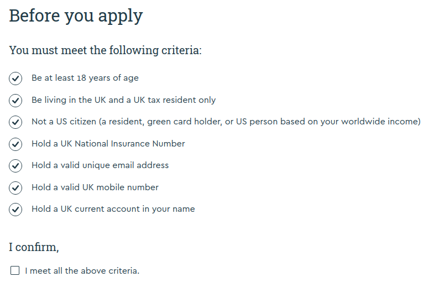The image size is (428, 282).
Task: Select the checkmark icon for Not a US citizen
Action: pyautogui.click(x=15, y=122)
